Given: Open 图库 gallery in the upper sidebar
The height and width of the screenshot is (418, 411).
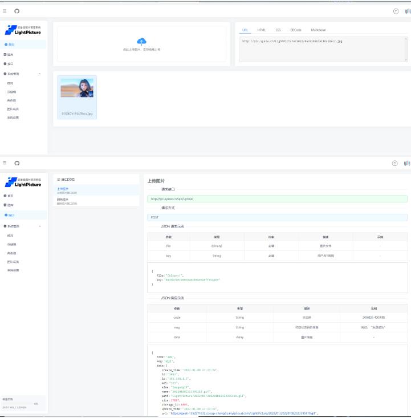Looking at the screenshot, I should [10, 54].
